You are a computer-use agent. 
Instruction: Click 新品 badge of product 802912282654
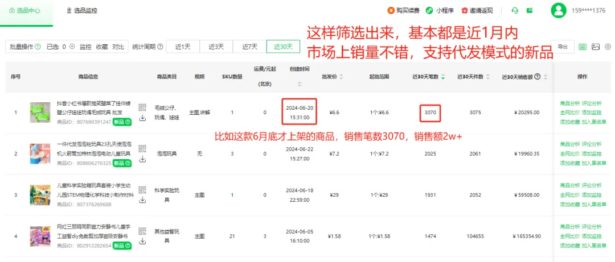[x=122, y=246]
